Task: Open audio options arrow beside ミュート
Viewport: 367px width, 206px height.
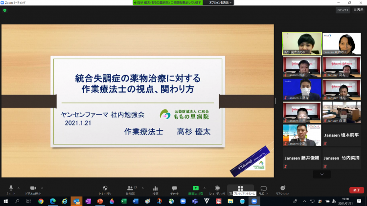Action: click(x=19, y=188)
